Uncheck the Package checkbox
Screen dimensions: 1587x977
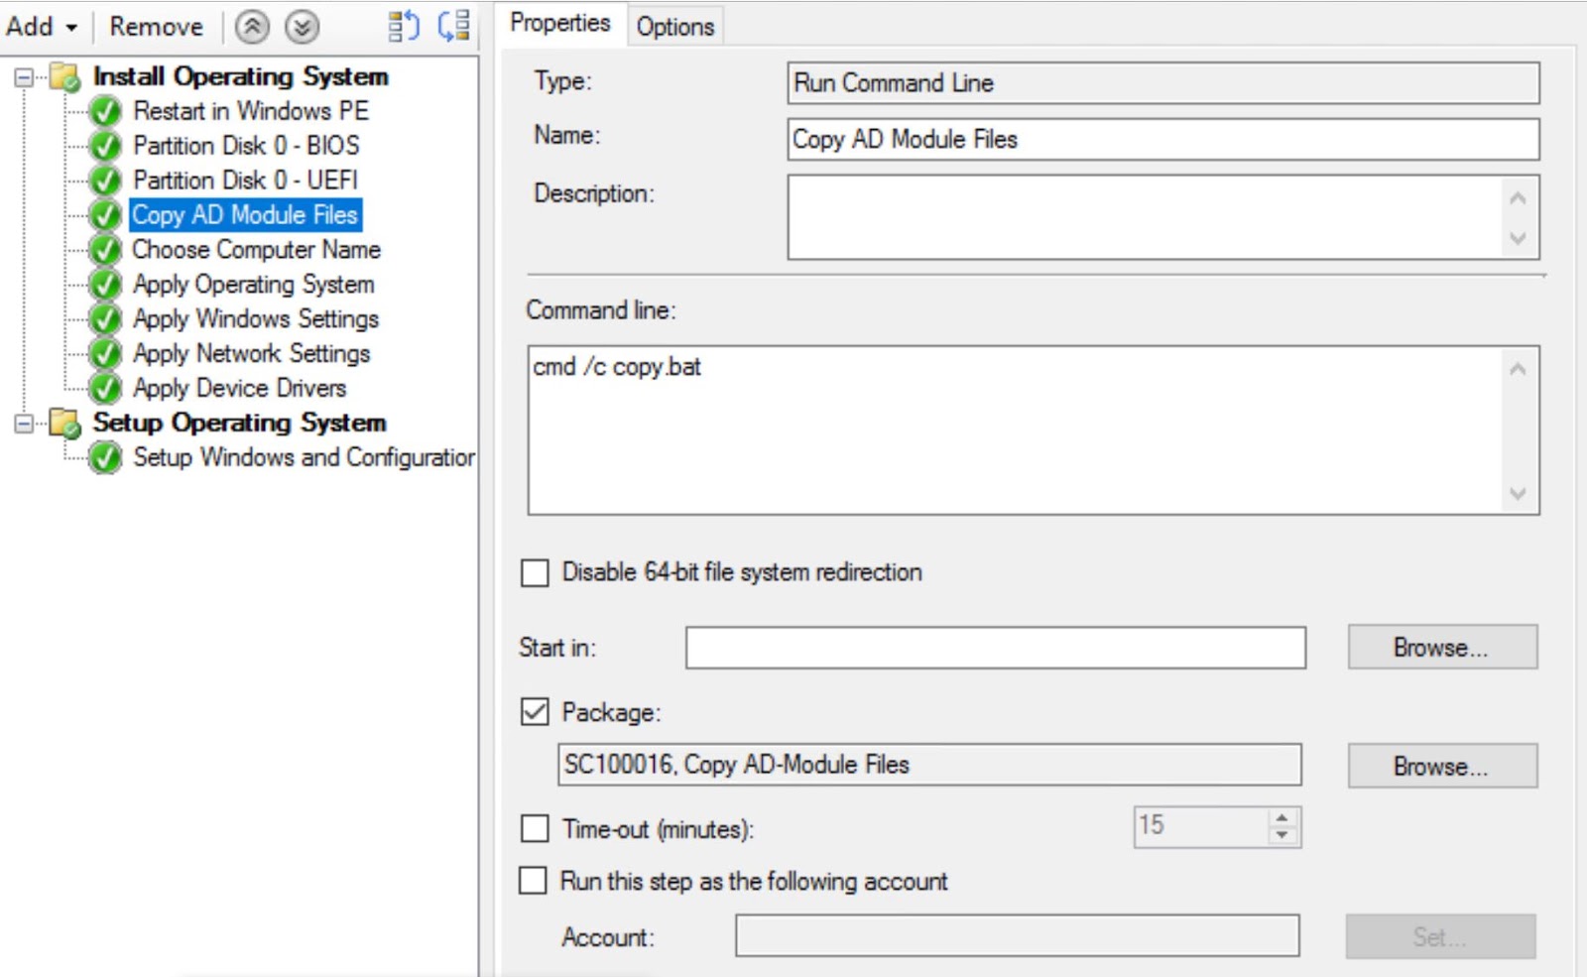point(535,711)
